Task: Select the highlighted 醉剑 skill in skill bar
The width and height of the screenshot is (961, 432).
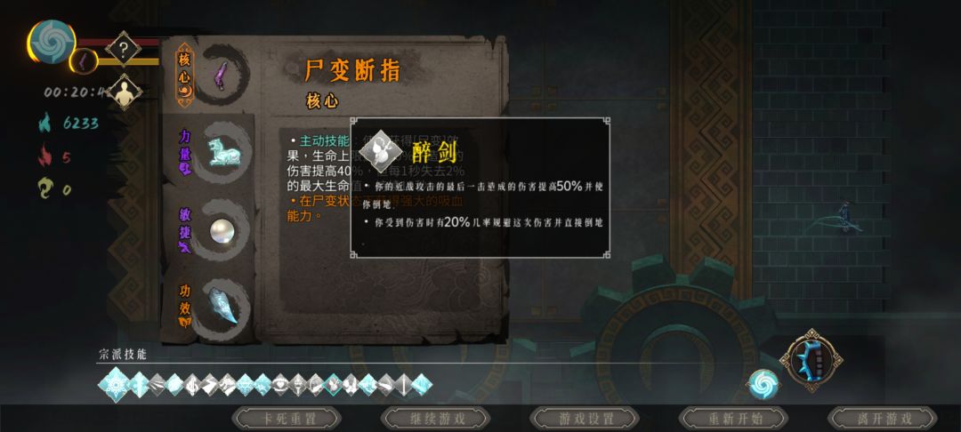Action: 333,384
